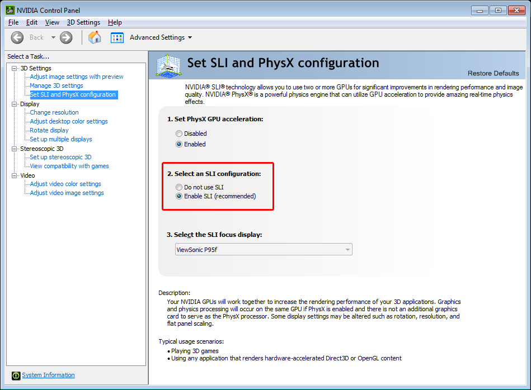Open the SLI focus display dropdown
The image size is (531, 390).
(x=347, y=249)
